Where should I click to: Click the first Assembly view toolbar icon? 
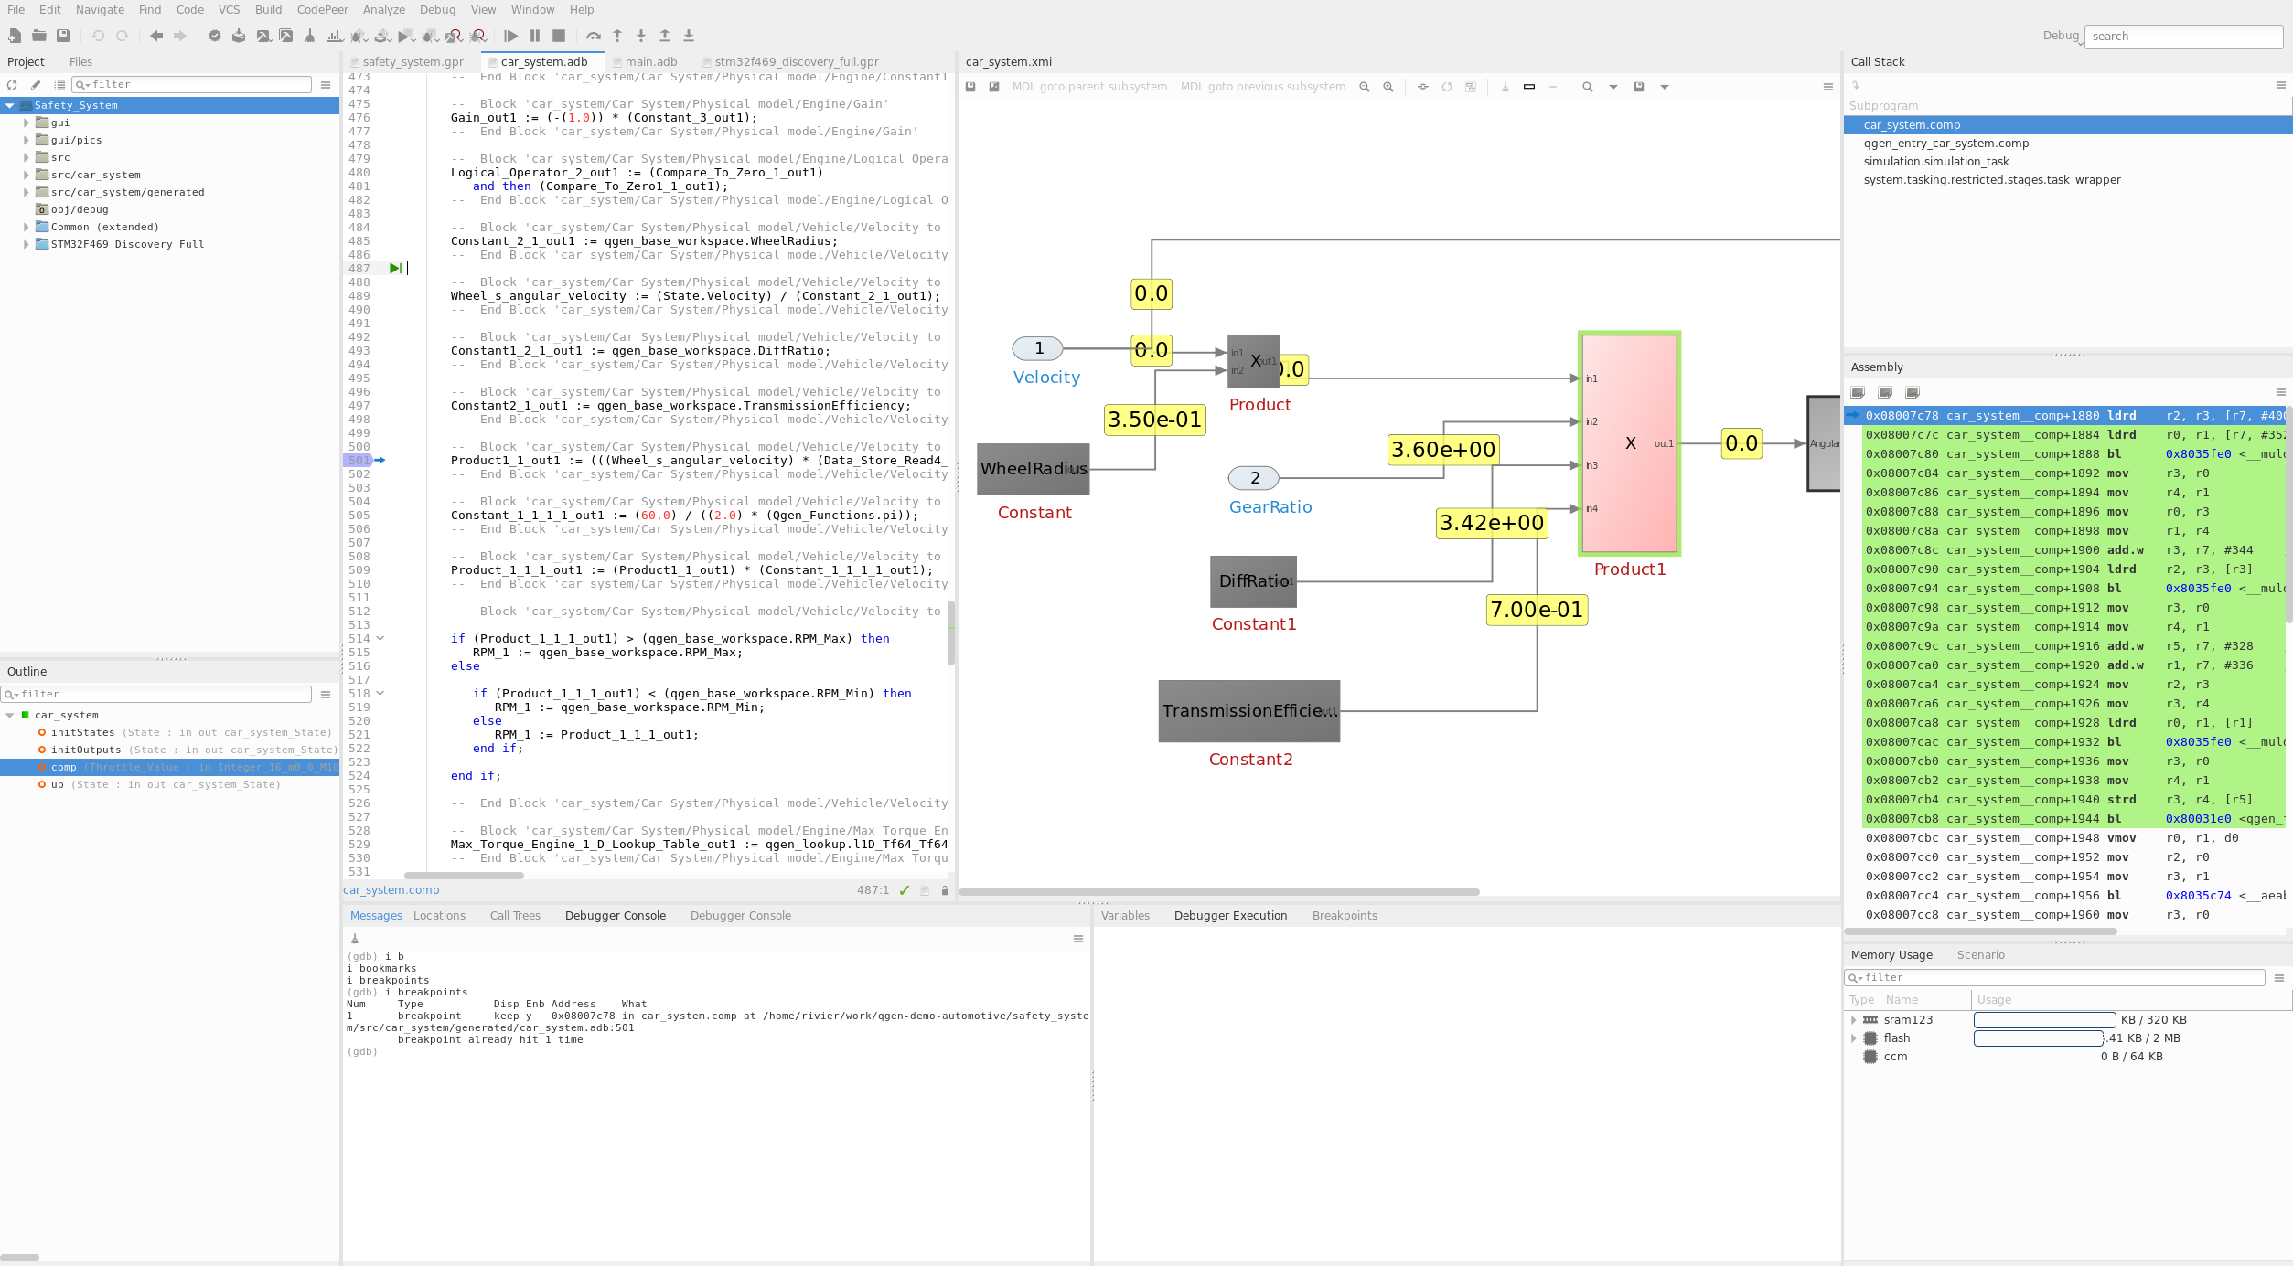(x=1858, y=392)
